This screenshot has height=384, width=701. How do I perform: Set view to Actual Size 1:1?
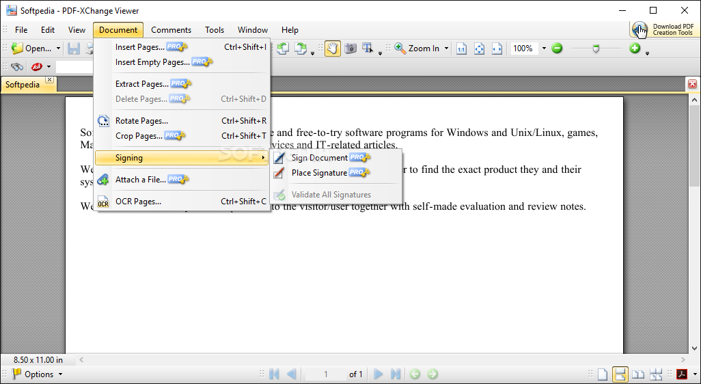pyautogui.click(x=461, y=49)
